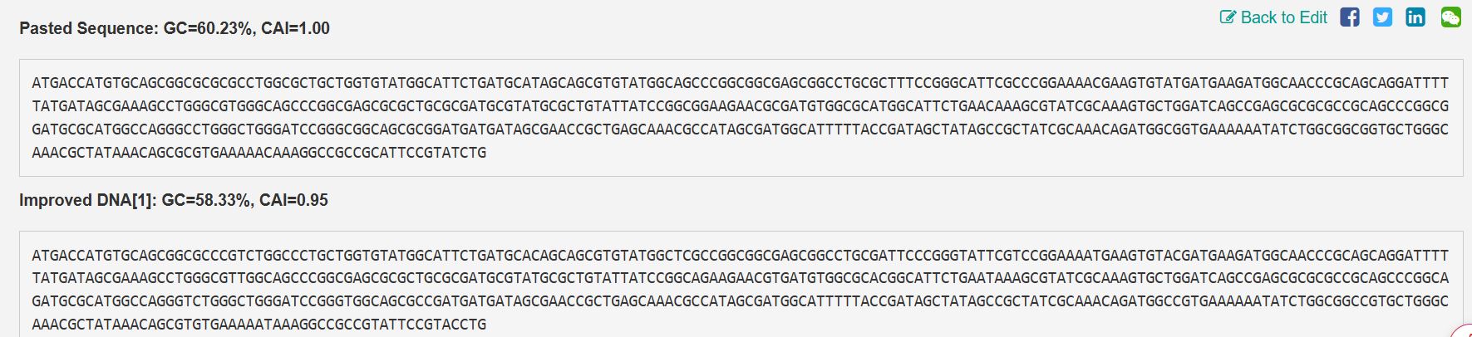Viewport: 1472px width, 337px height.
Task: Click the Improved DNA[1] heading label
Action: coord(86,200)
